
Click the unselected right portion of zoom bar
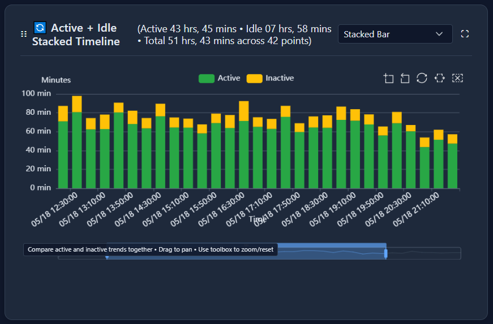pyautogui.click(x=424, y=253)
